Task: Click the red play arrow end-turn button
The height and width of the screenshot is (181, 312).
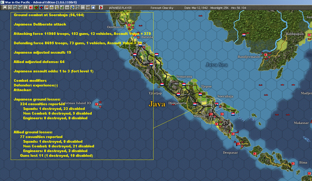Action: [101, 8]
